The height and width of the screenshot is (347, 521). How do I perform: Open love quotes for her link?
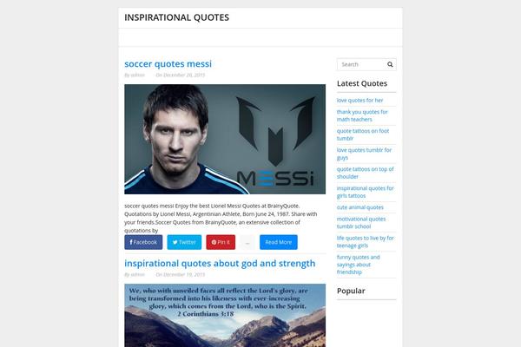[x=359, y=101]
